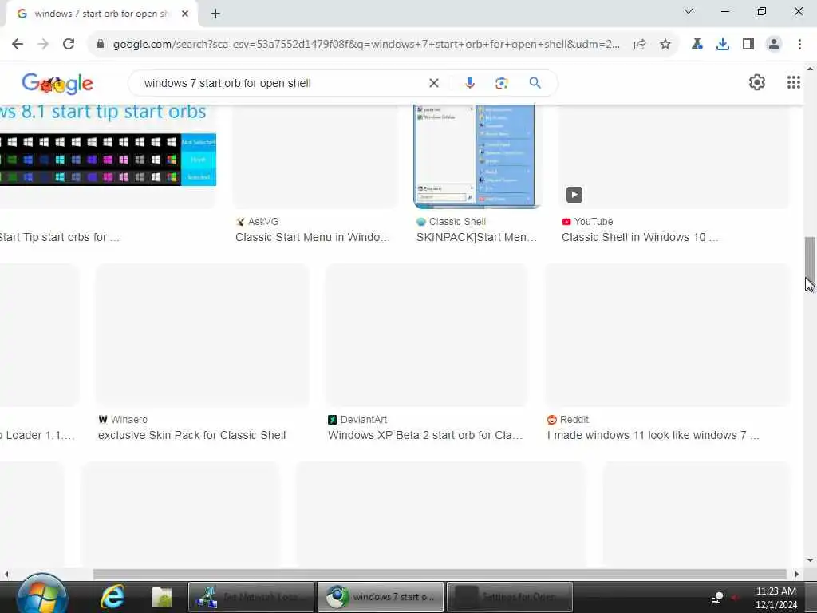817x613 pixels.
Task: Open the Chrome downloads icon
Action: [x=722, y=45]
